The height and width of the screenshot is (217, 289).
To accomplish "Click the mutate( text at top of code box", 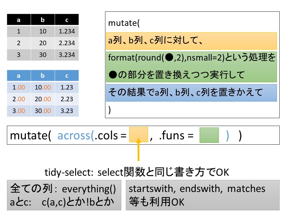I will [x=124, y=23].
